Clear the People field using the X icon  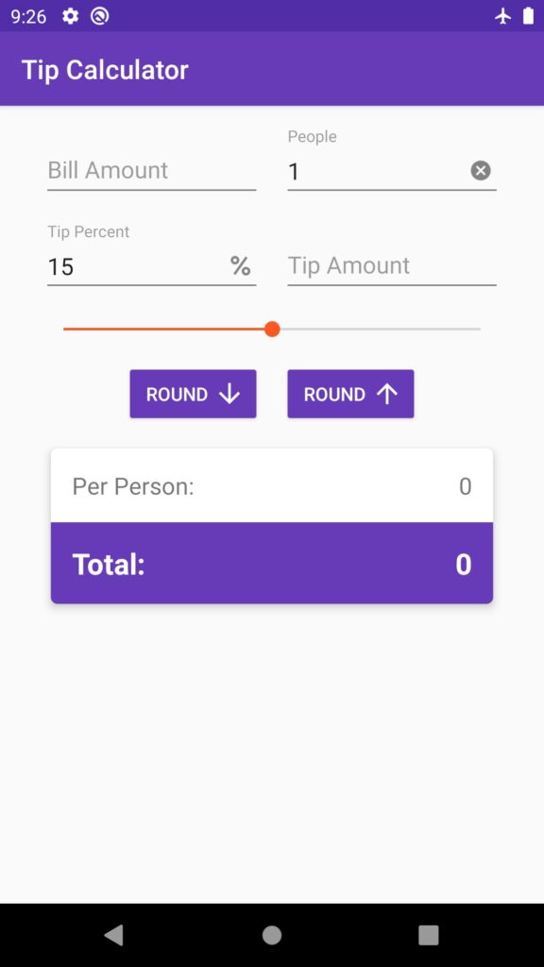pos(481,170)
